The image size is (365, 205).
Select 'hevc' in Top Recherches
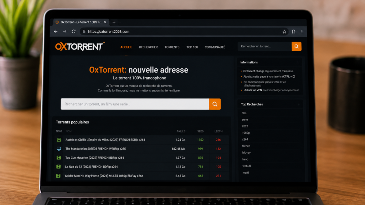[x=245, y=159]
